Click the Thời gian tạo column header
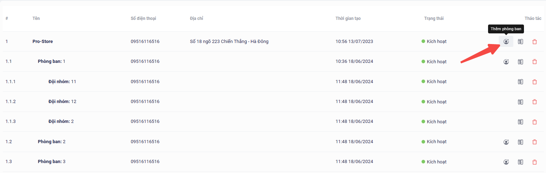The image size is (546, 173). [348, 18]
